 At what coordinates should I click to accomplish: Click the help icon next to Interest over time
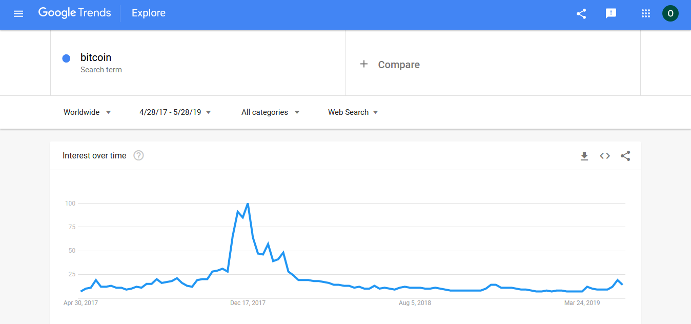138,155
